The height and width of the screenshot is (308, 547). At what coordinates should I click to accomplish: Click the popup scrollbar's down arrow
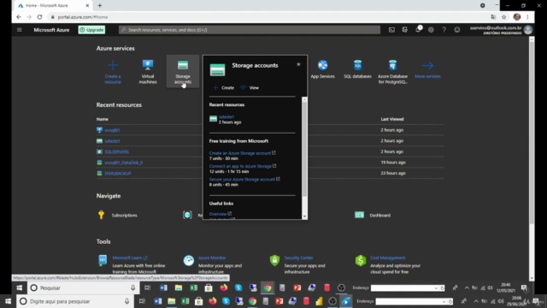tap(304, 216)
